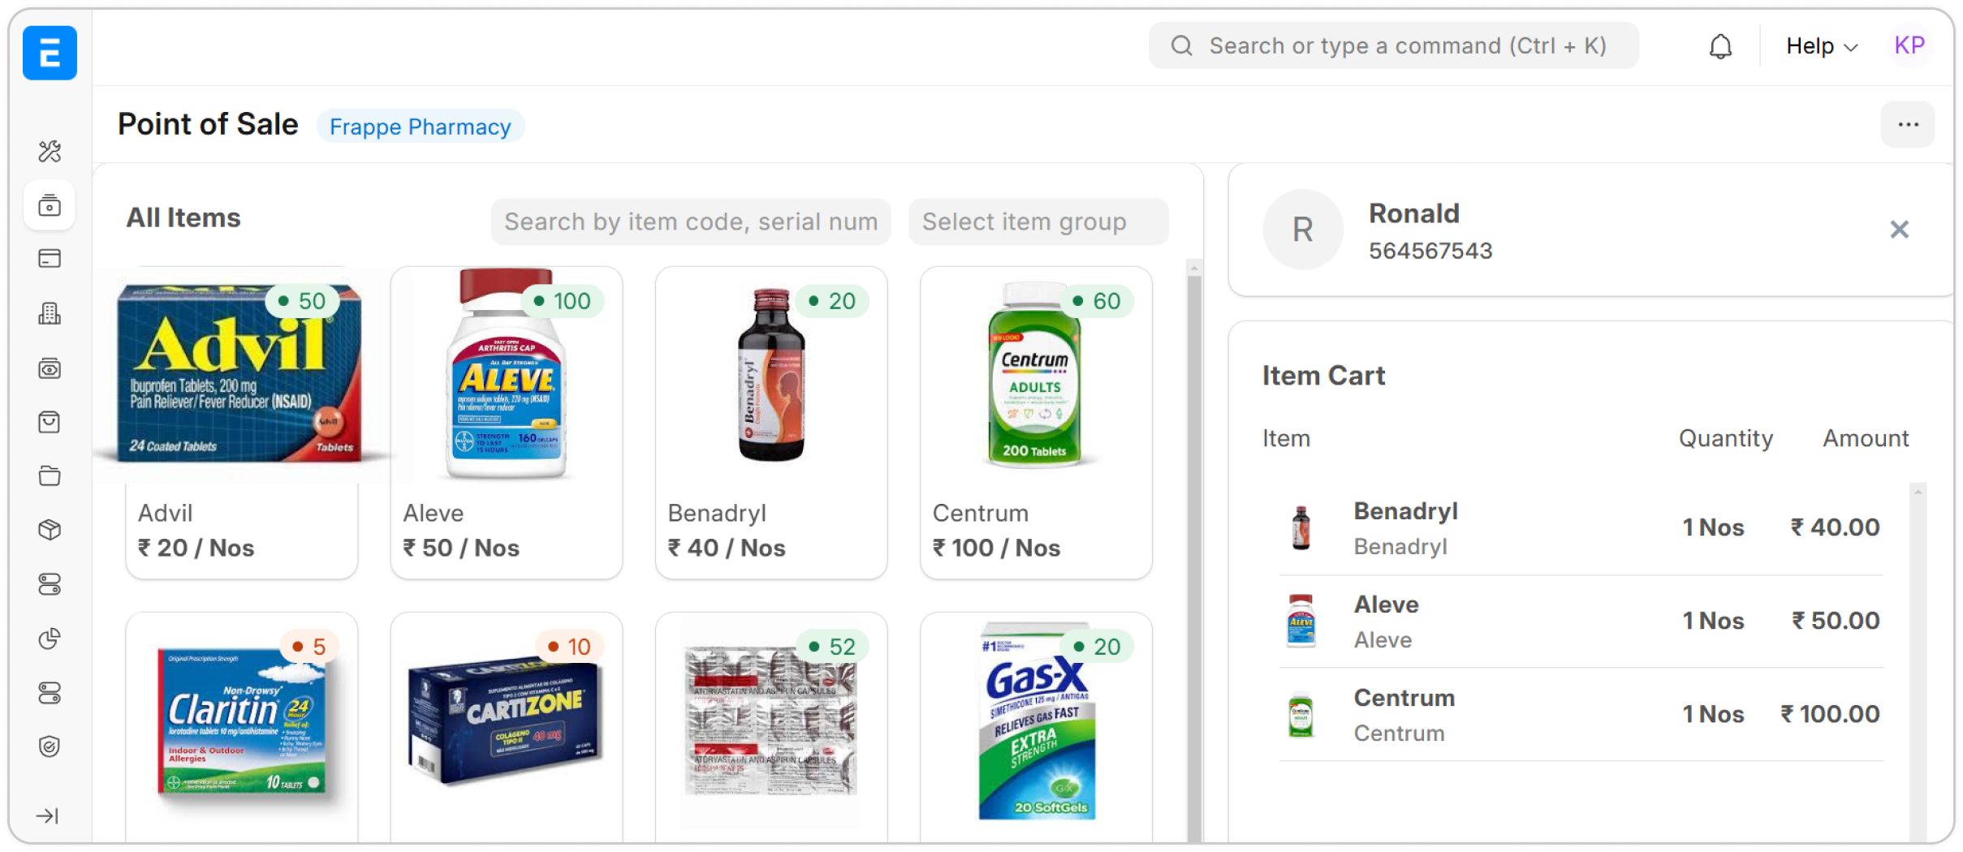Open the Select item group dropdown
Screen dimensions: 1963x852
point(1038,222)
